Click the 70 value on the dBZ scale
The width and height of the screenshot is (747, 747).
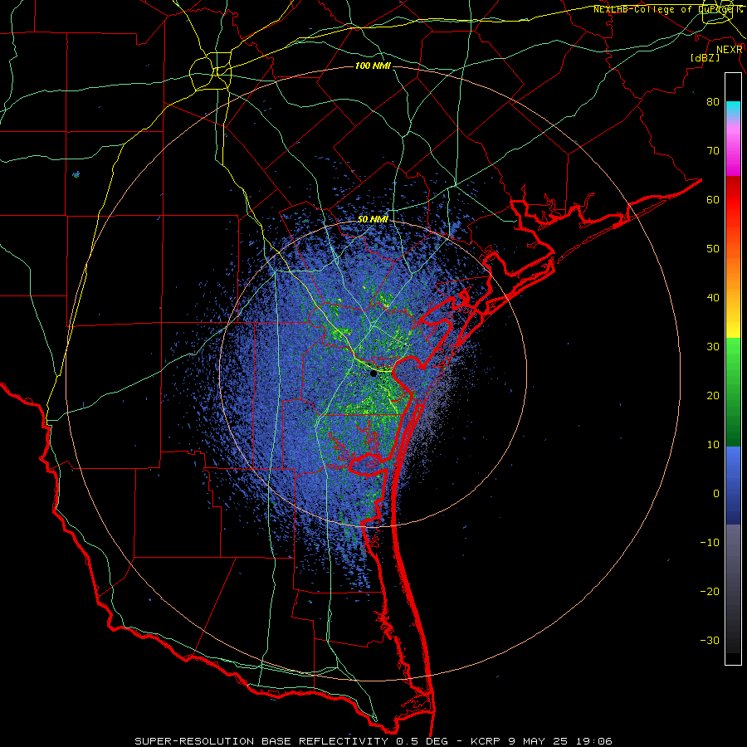tap(713, 150)
